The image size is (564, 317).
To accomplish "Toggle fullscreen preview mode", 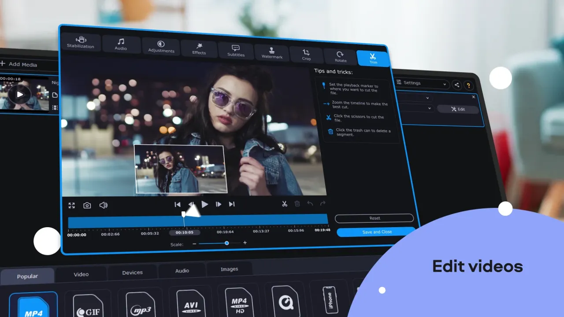I will pyautogui.click(x=72, y=206).
